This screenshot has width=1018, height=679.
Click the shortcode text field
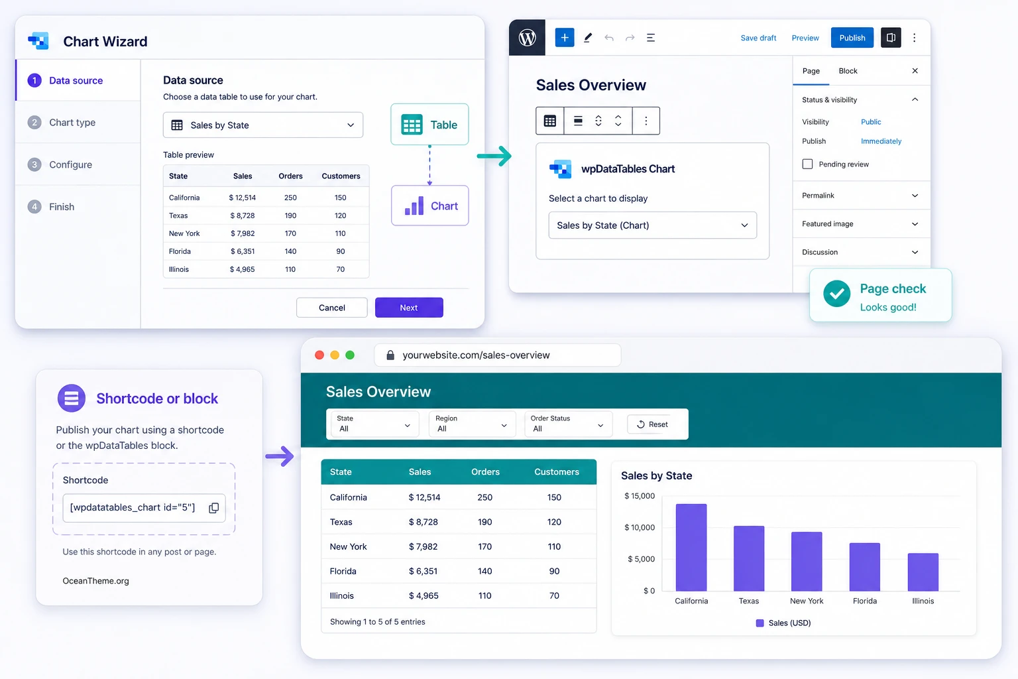pos(144,508)
